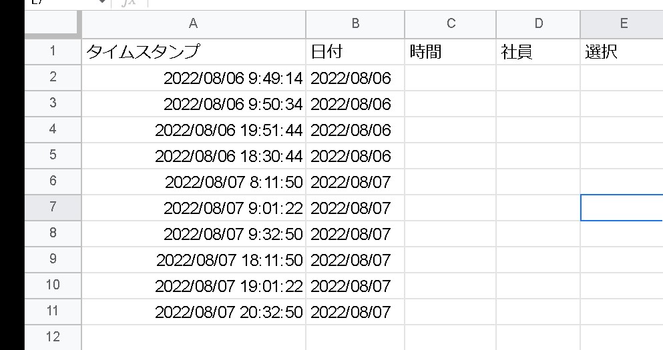The height and width of the screenshot is (350, 663).
Task: Open the name box dropdown arrow
Action: (x=101, y=3)
